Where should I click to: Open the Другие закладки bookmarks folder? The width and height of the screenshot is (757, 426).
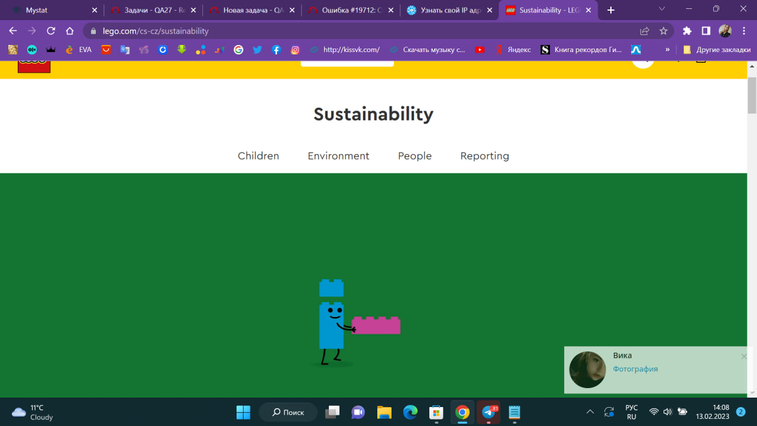[717, 50]
